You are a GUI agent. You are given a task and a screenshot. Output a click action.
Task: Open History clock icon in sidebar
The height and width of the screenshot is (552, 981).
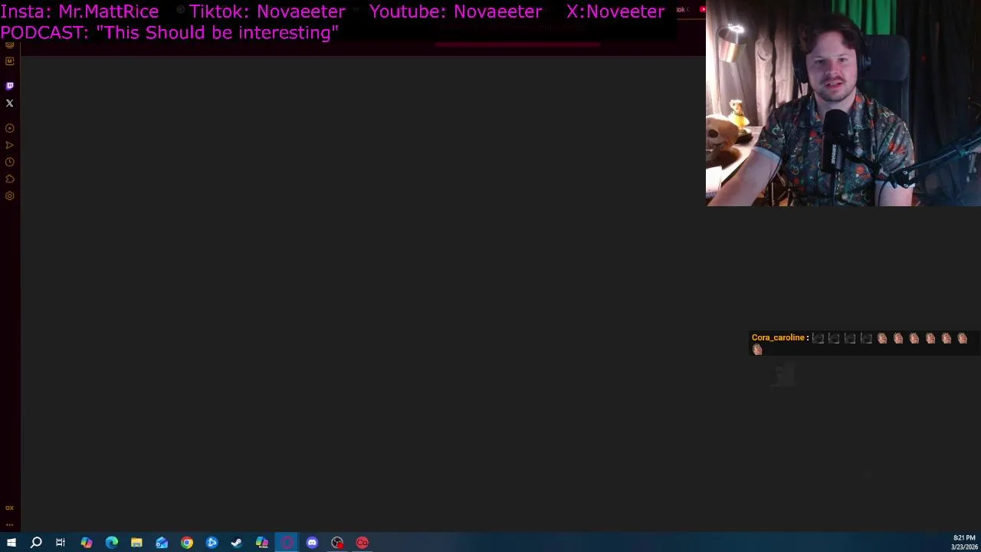[10, 162]
